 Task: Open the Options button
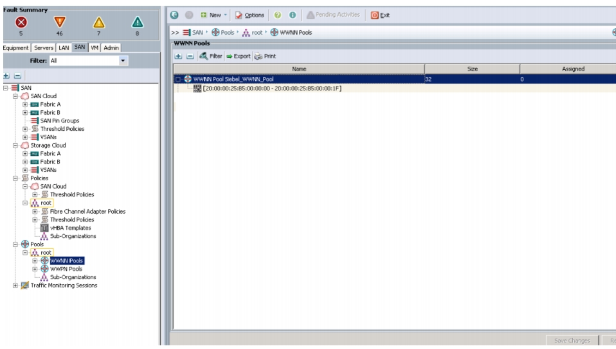click(249, 15)
